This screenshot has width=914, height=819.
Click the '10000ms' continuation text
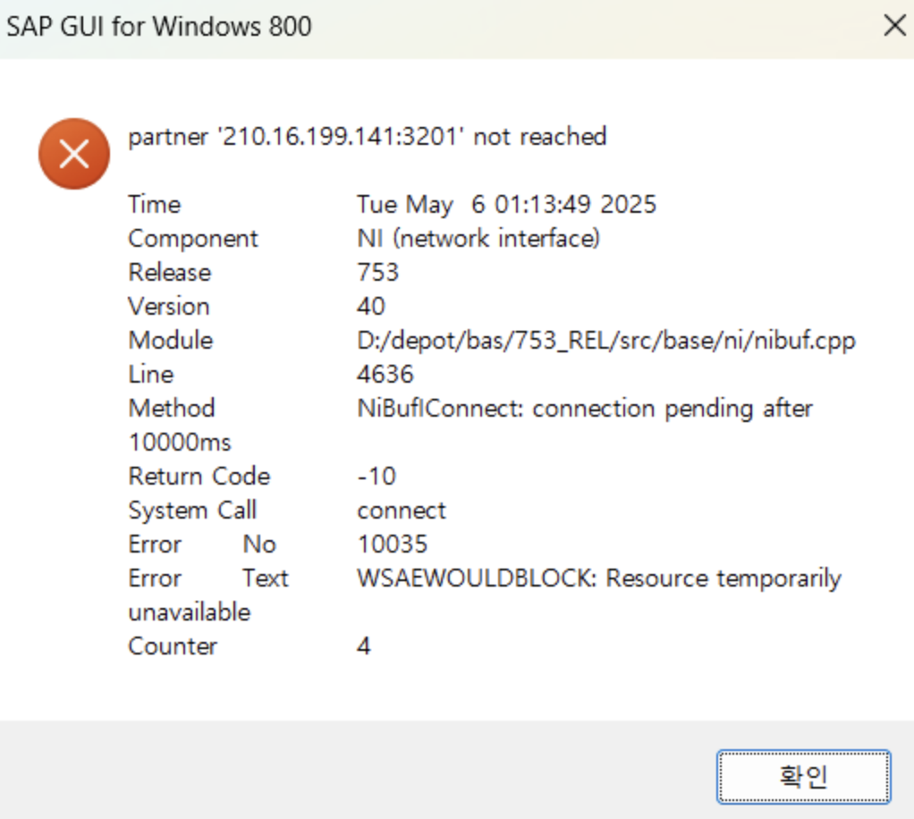[x=180, y=443]
